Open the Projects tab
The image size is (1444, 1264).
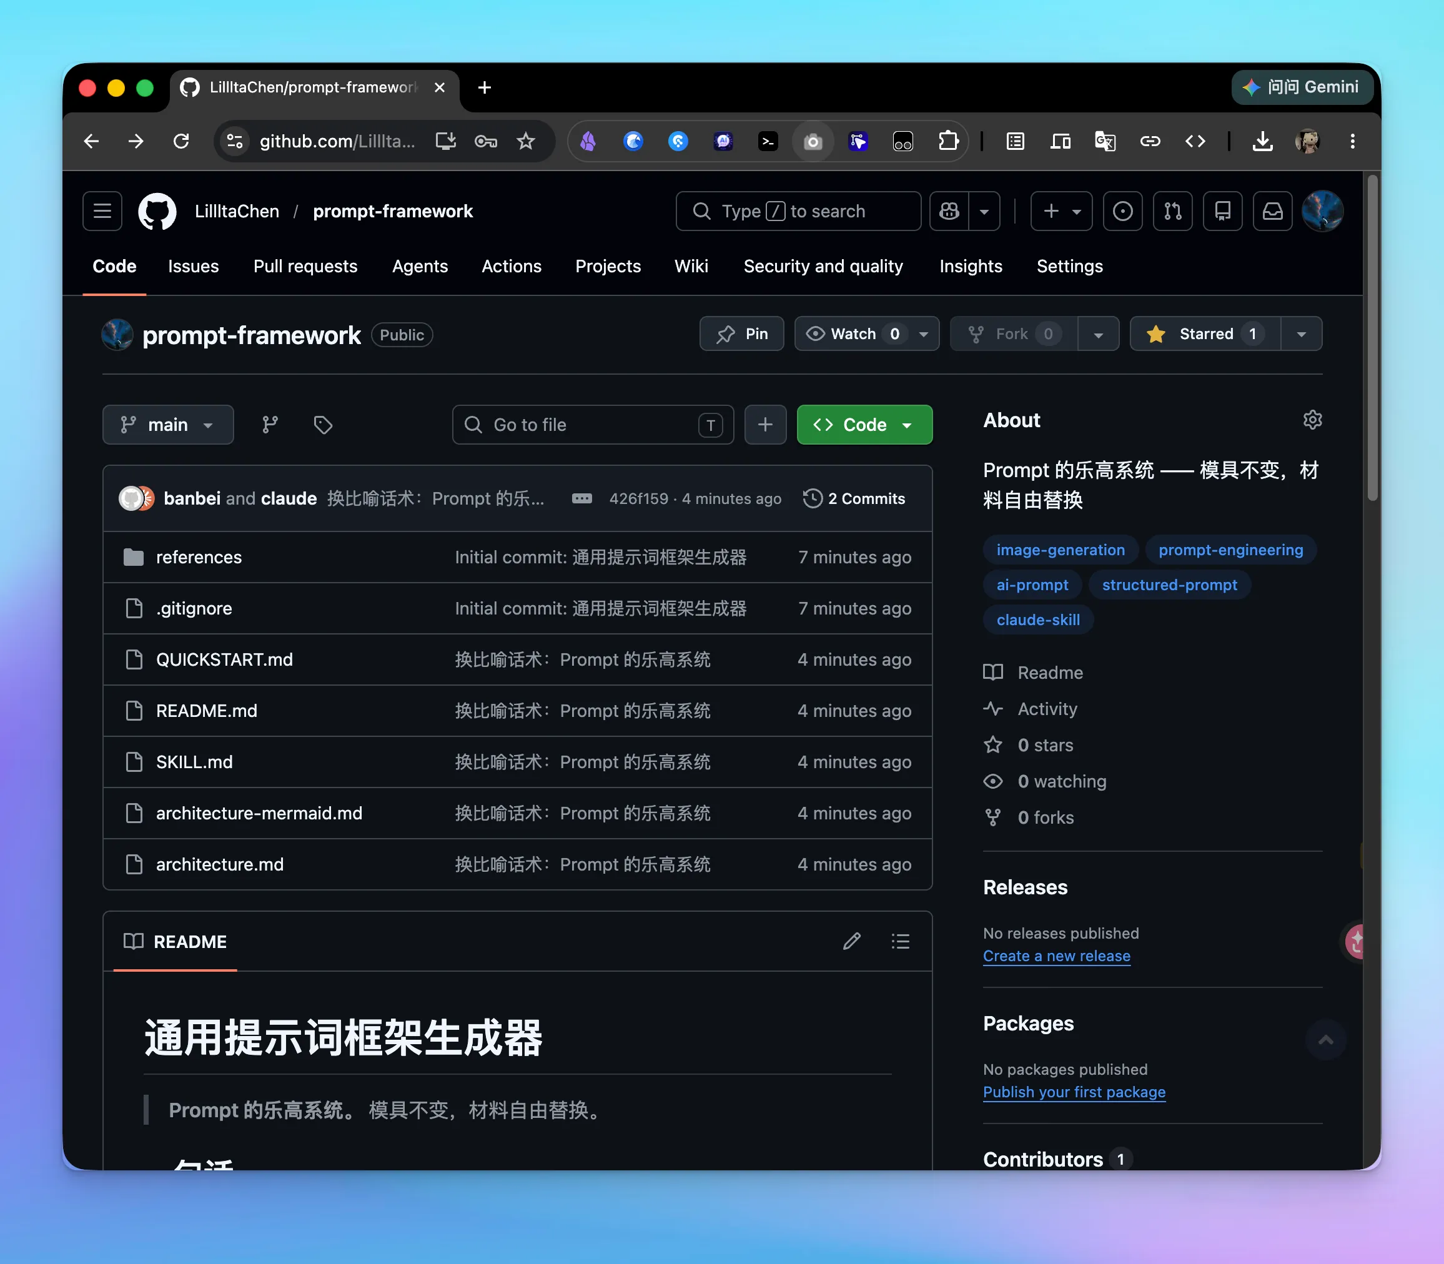coord(607,266)
